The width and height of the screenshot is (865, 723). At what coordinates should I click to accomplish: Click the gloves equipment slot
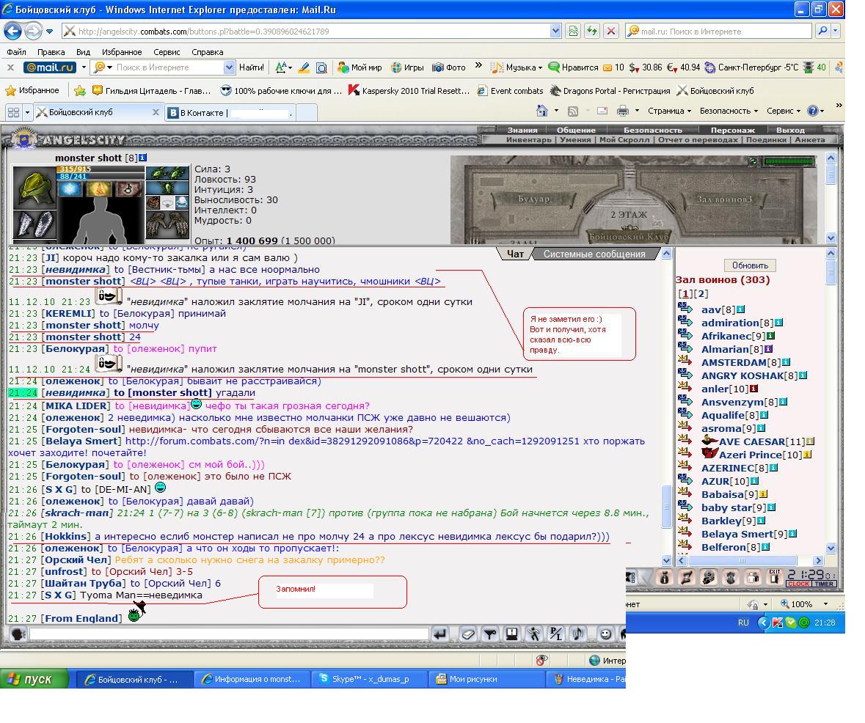coord(168,225)
